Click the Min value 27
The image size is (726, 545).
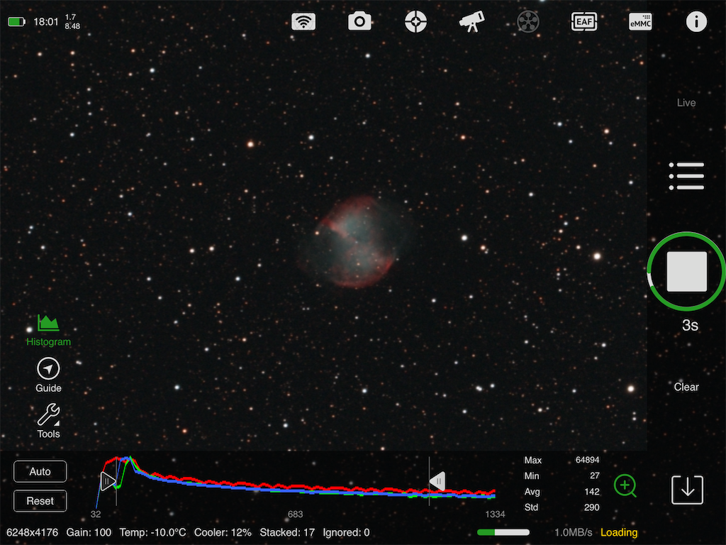point(595,476)
